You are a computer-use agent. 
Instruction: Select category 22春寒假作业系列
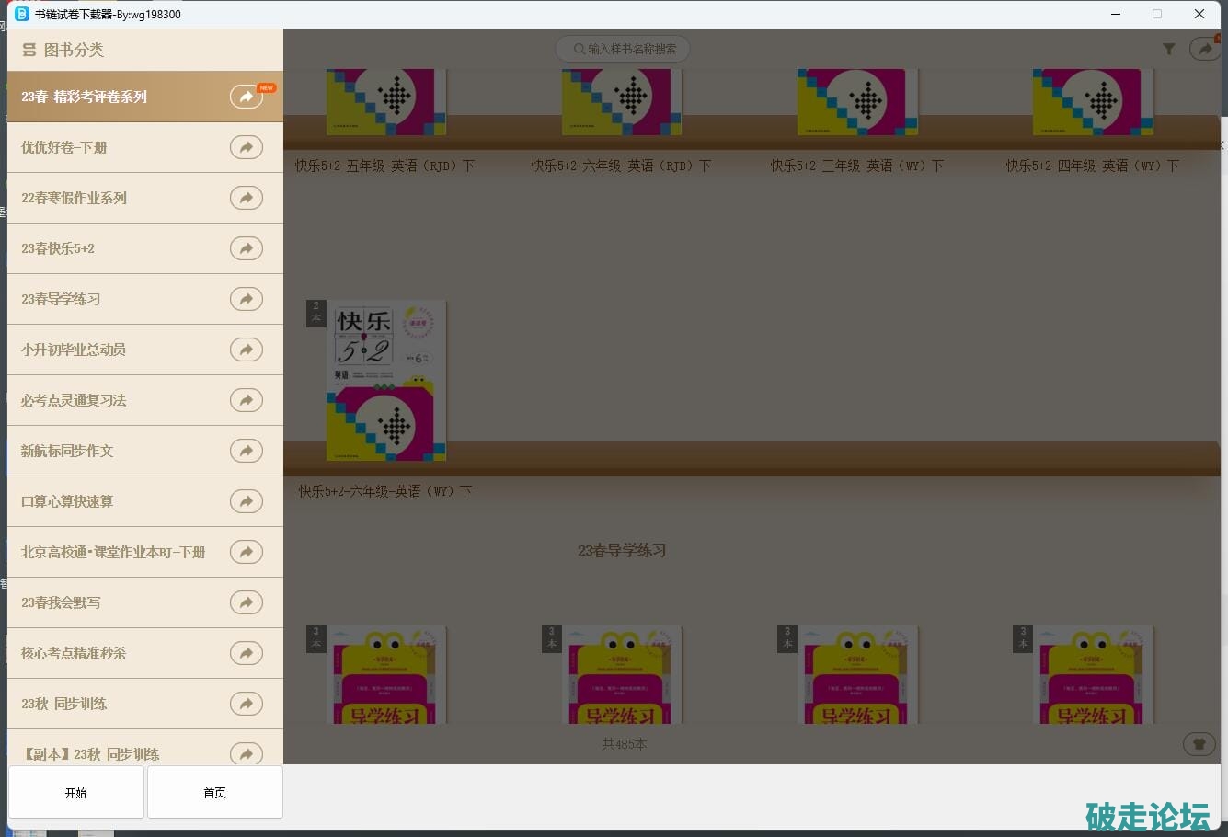pyautogui.click(x=145, y=198)
